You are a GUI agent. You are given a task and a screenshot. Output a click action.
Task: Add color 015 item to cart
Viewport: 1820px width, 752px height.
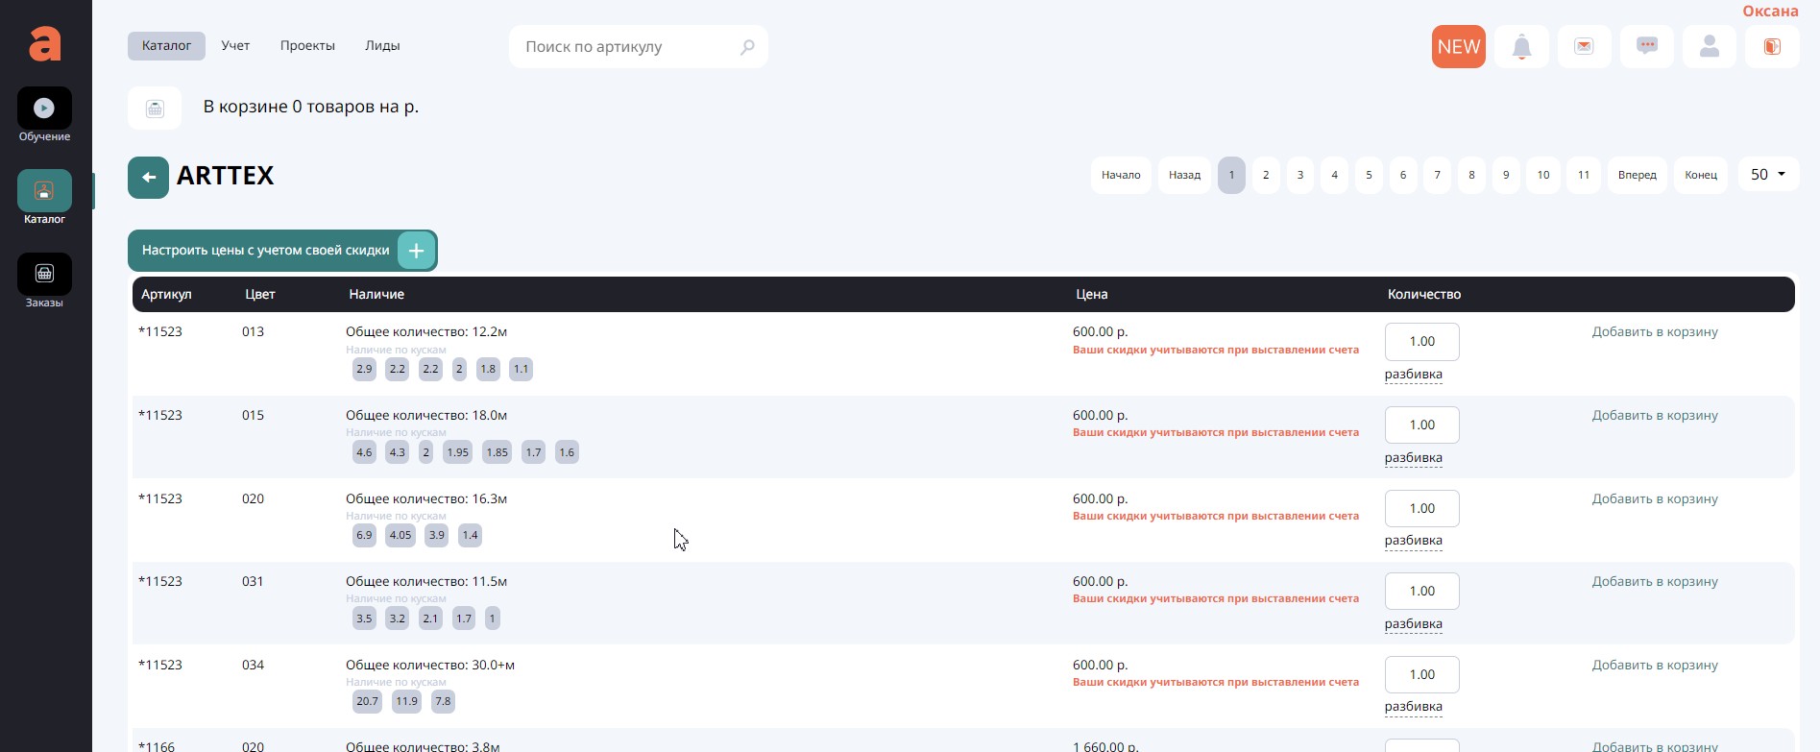tap(1654, 416)
